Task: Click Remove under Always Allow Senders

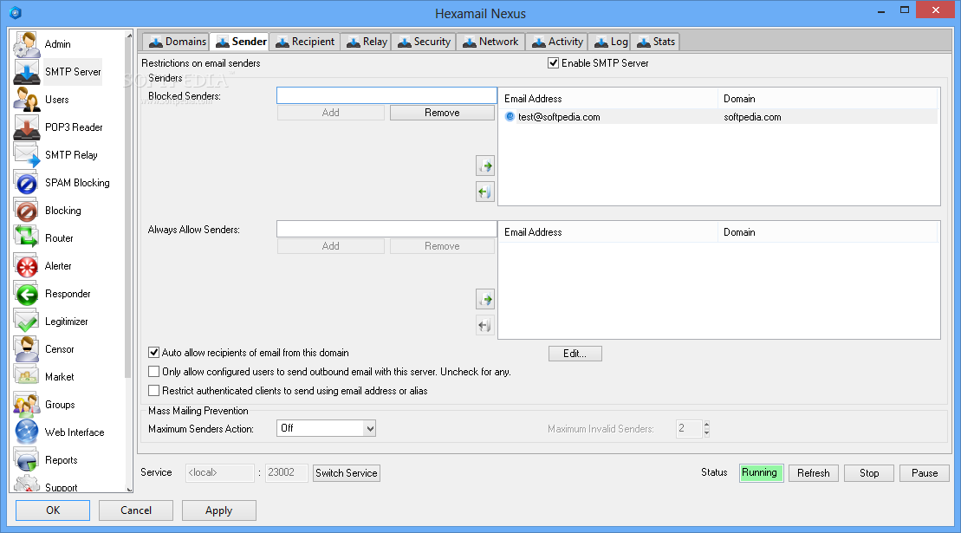Action: 442,246
